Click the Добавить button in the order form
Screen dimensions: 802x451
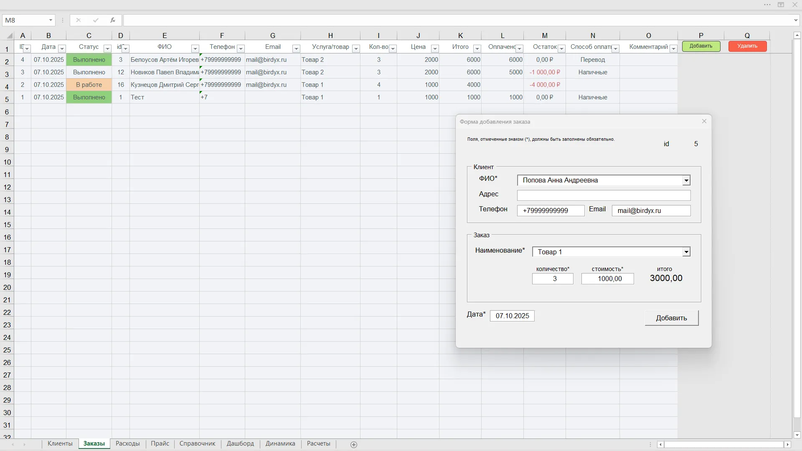click(x=671, y=318)
